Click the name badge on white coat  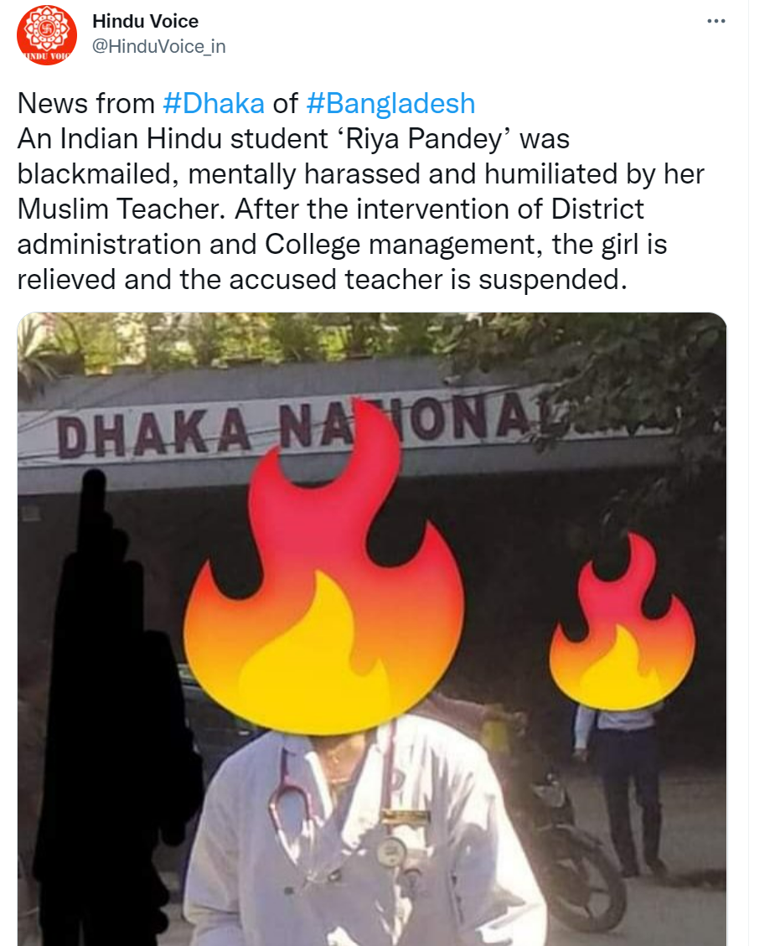click(406, 818)
